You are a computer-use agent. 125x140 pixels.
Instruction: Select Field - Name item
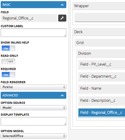tap(102, 88)
